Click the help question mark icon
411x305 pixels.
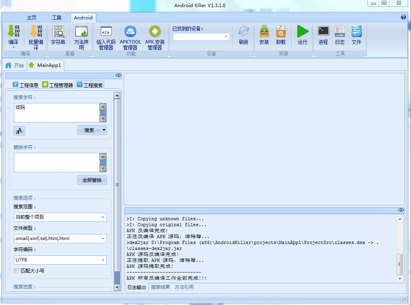tap(403, 17)
